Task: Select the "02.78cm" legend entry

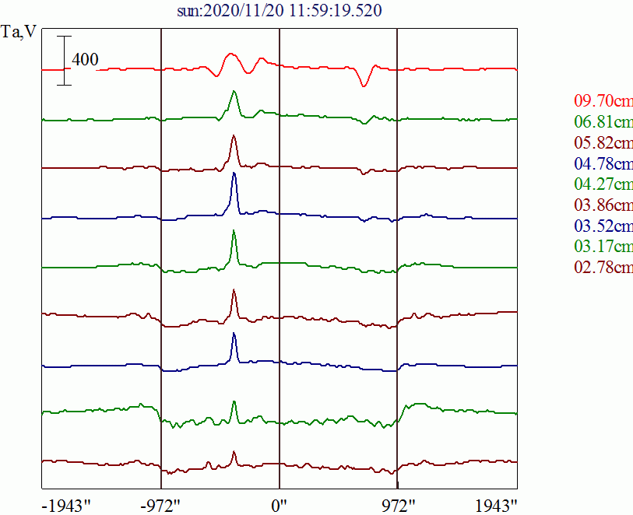Action: 603,267
